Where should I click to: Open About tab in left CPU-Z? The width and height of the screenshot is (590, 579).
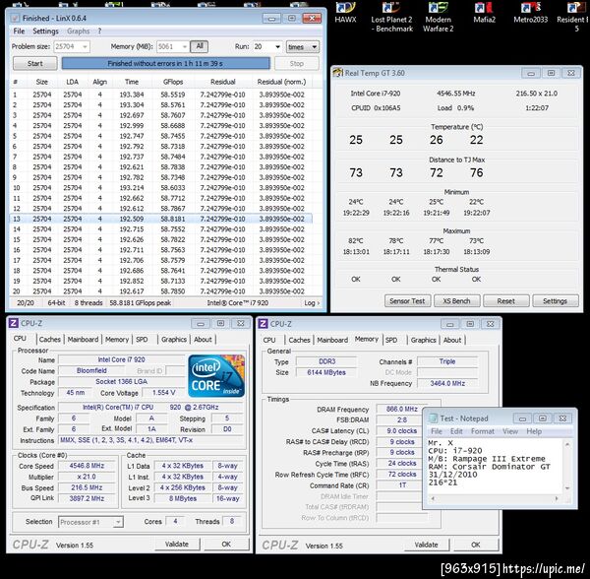tap(203, 340)
